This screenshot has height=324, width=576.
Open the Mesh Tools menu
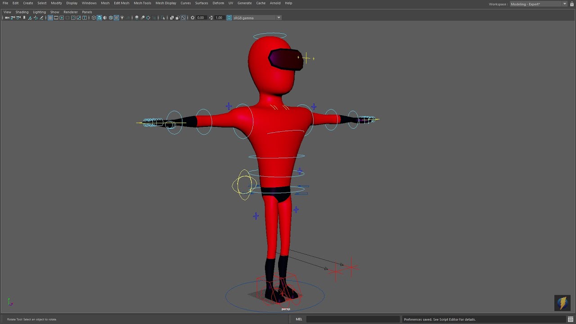[x=142, y=3]
